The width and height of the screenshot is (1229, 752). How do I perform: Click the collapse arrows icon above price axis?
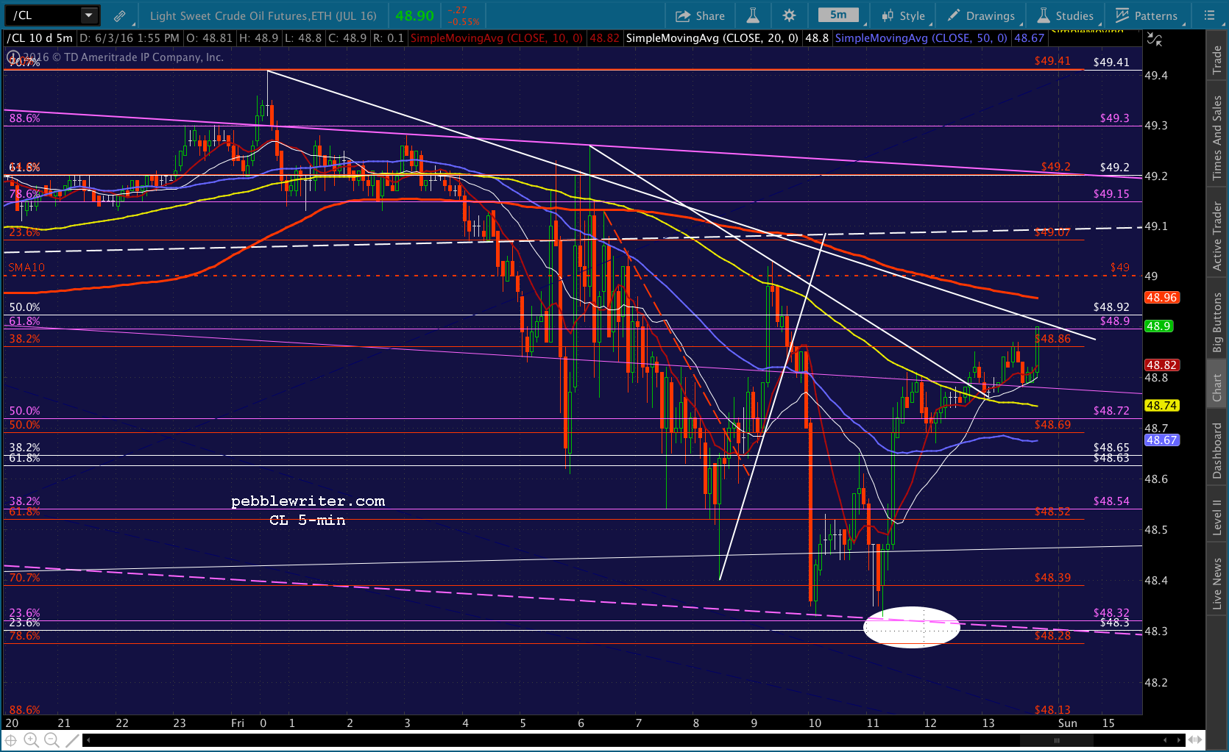tap(1155, 40)
